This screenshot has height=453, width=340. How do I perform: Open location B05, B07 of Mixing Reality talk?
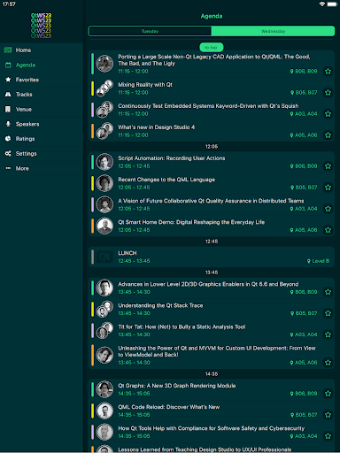pyautogui.click(x=304, y=93)
